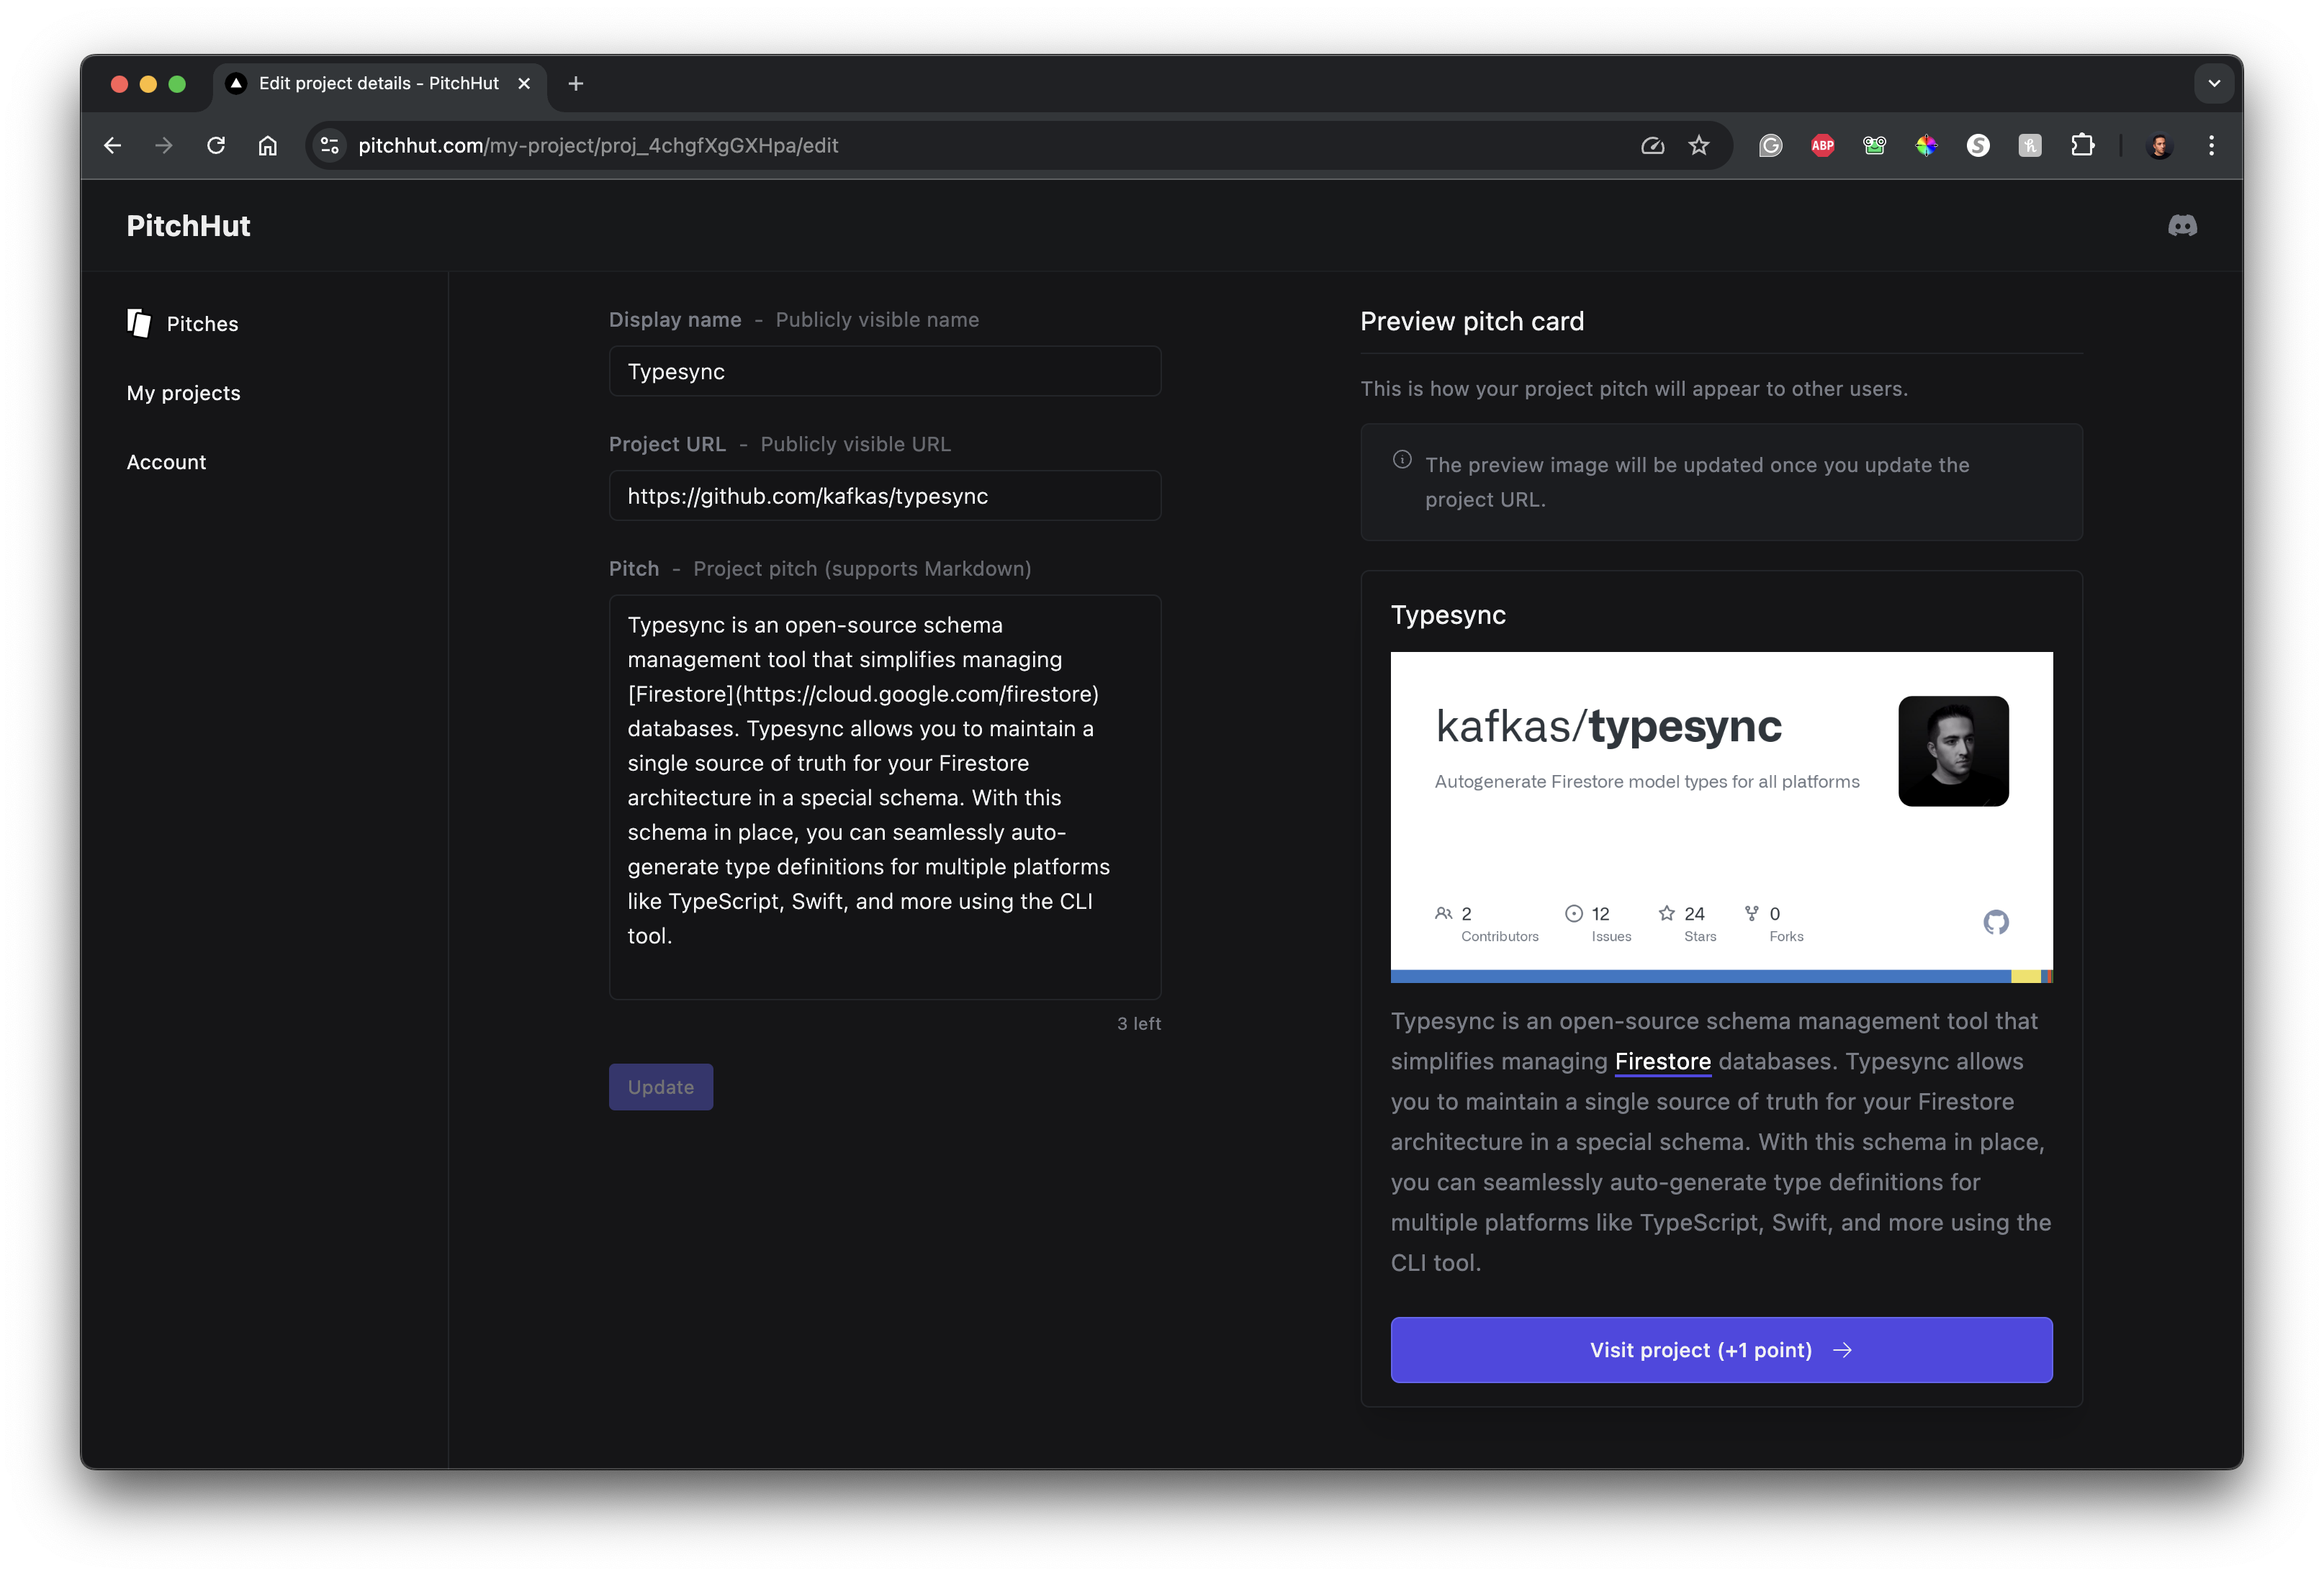Click the Typesync title in preview card
This screenshot has height=1576, width=2324.
coord(1448,615)
